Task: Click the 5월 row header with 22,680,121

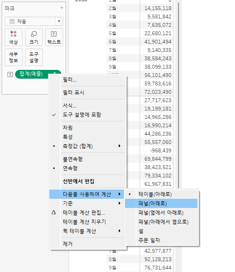Action: click(x=112, y=33)
